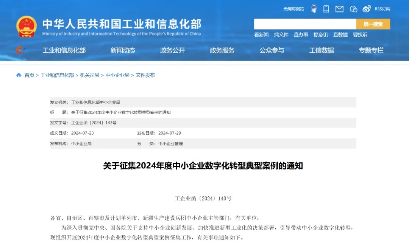
Task: Open the 新闻动态 navigation menu
Action: coord(123,50)
